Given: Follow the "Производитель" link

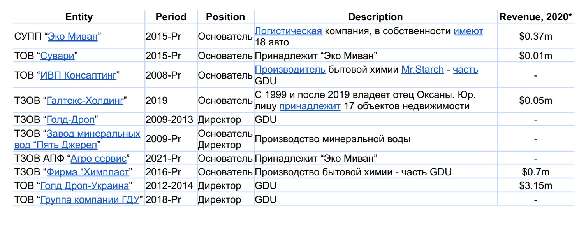Looking at the screenshot, I should click(x=290, y=70).
